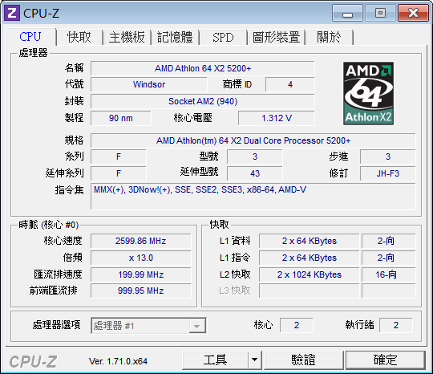Click the 商標 ID value 4

(290, 84)
